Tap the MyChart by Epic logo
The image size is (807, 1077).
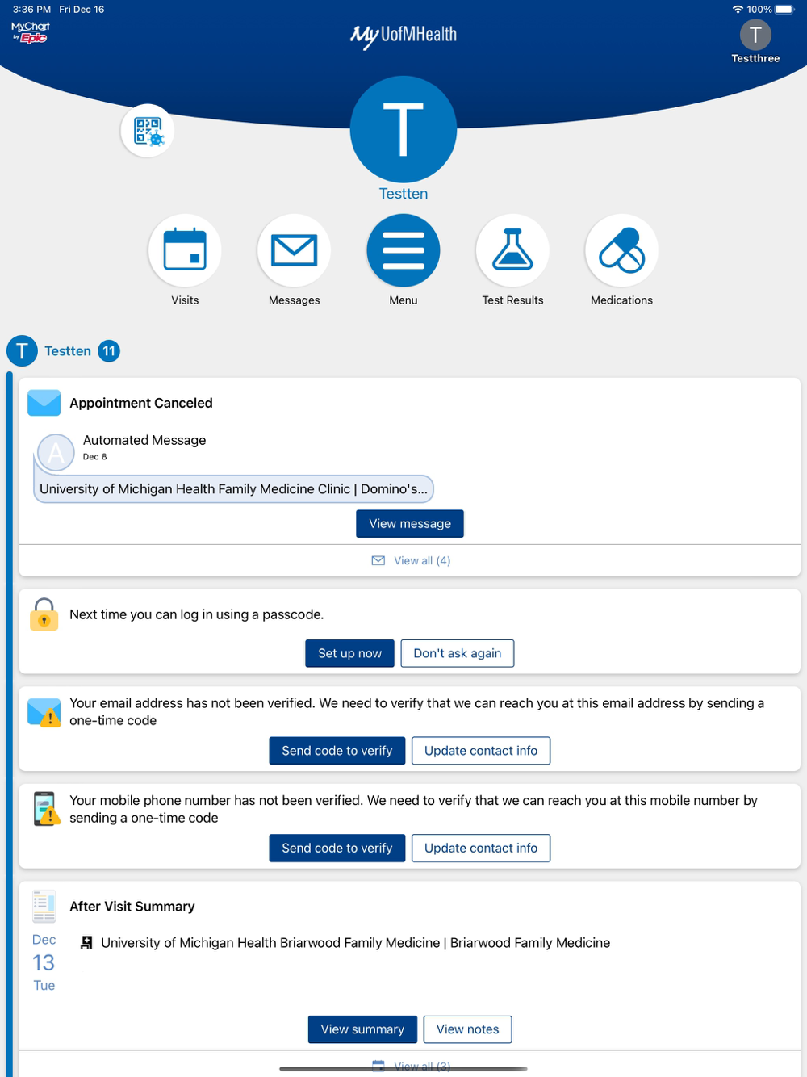[31, 32]
